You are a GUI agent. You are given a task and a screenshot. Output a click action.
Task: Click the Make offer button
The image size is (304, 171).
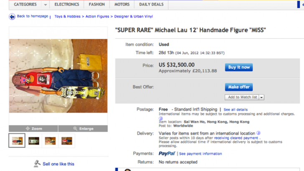(239, 87)
